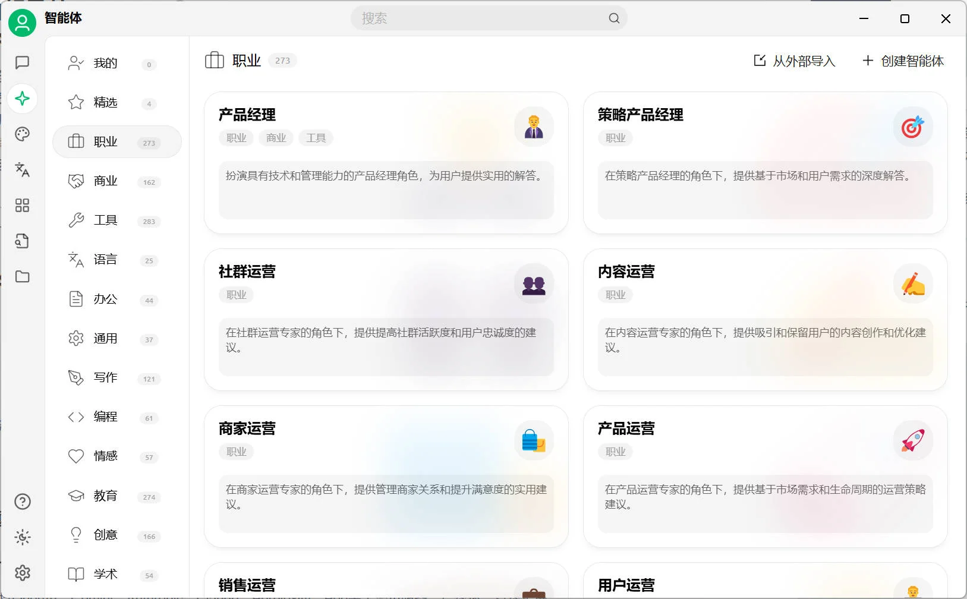Click the 职业 tag on 产品运营 card
The image size is (967, 599).
616,452
